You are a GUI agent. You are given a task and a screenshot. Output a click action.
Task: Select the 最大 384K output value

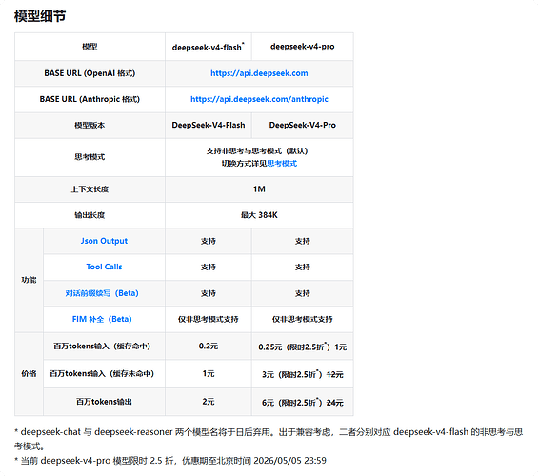259,215
